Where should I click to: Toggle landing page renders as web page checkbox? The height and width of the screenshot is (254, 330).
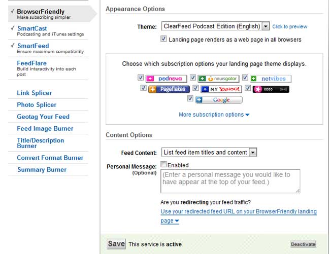click(x=163, y=39)
